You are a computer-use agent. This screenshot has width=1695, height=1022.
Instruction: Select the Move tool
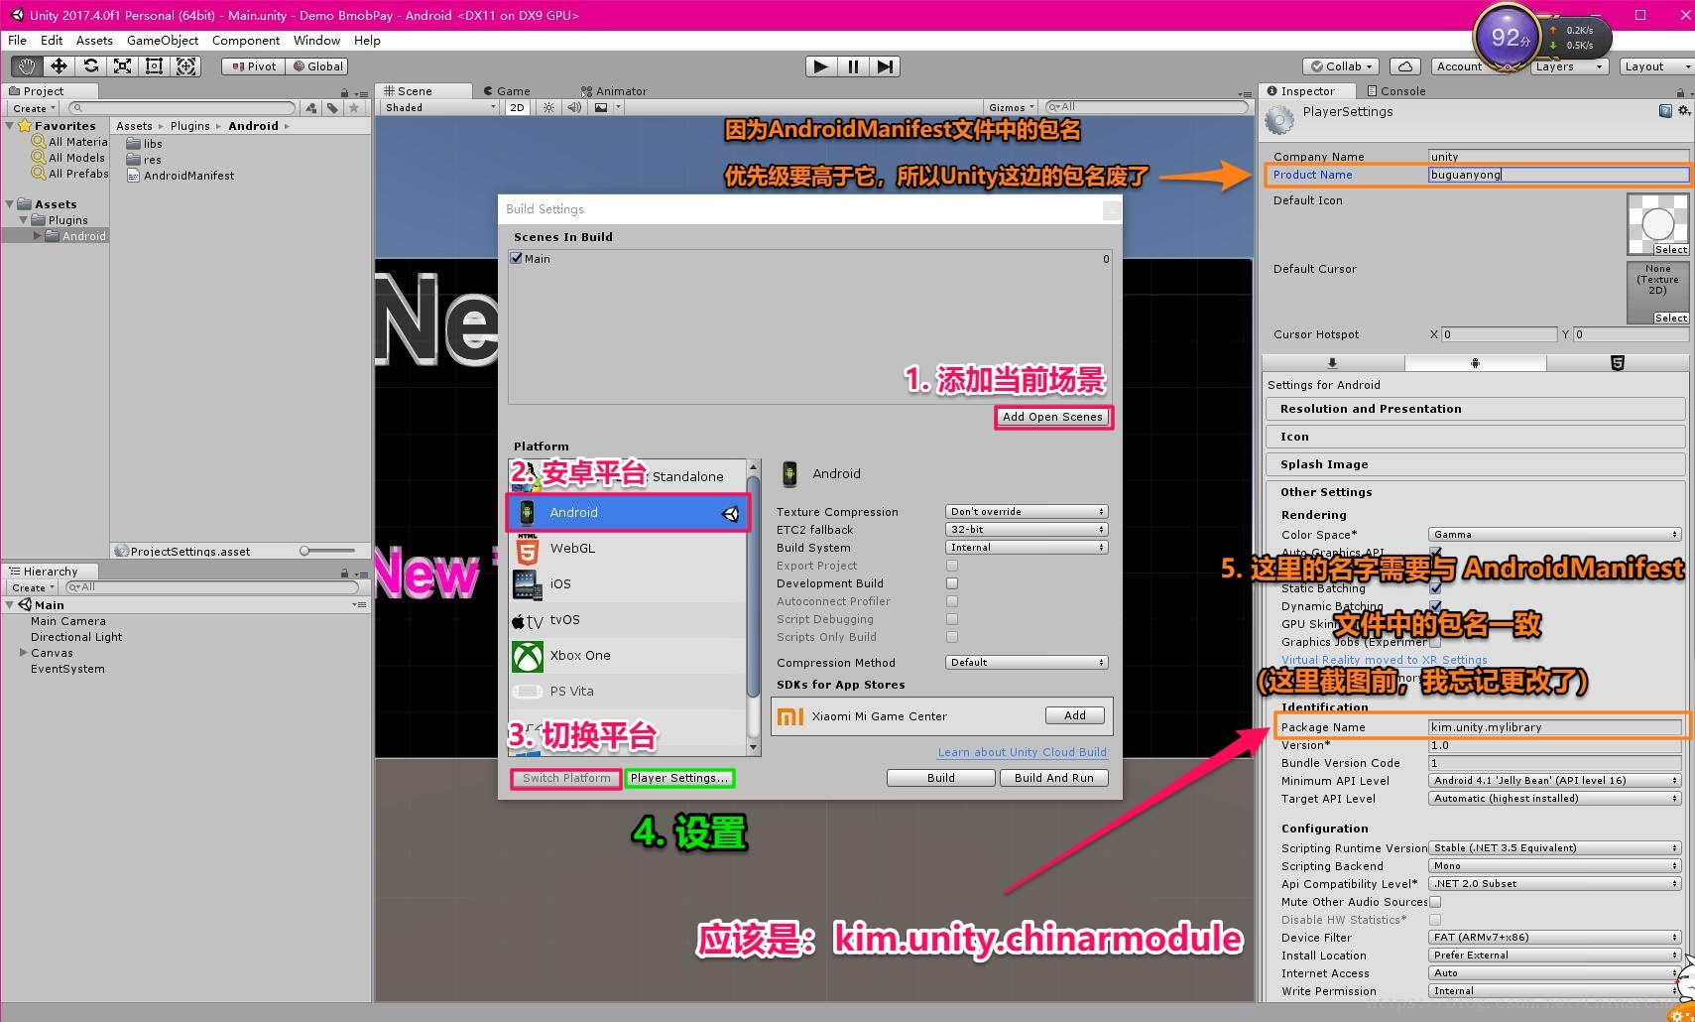(59, 66)
